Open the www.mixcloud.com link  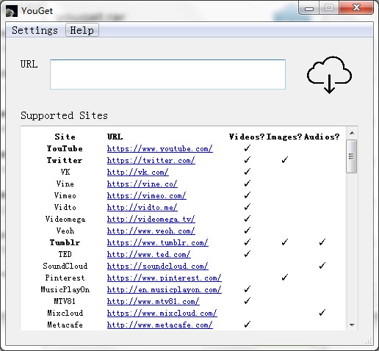[162, 313]
